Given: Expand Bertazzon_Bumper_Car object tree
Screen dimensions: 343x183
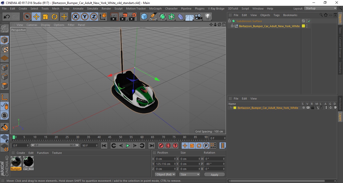Looking at the screenshot, I should tap(232, 26).
